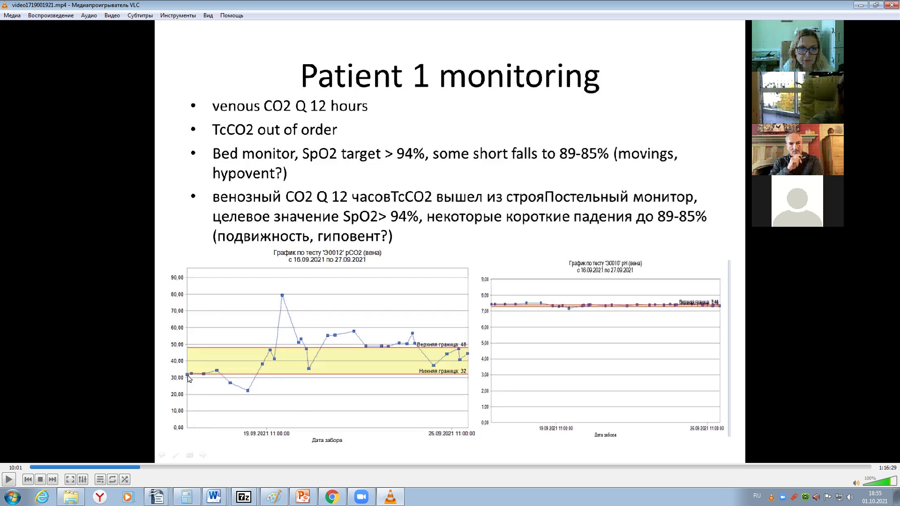Expand the Аудио menu

(89, 15)
